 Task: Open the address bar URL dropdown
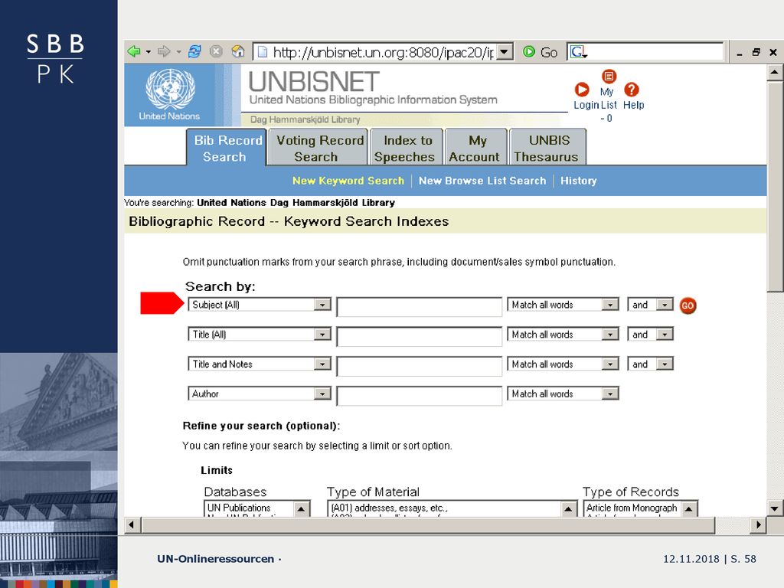[505, 51]
